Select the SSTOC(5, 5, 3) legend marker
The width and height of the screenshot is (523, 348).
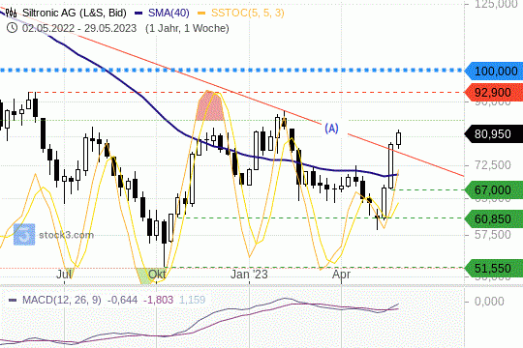tap(201, 14)
